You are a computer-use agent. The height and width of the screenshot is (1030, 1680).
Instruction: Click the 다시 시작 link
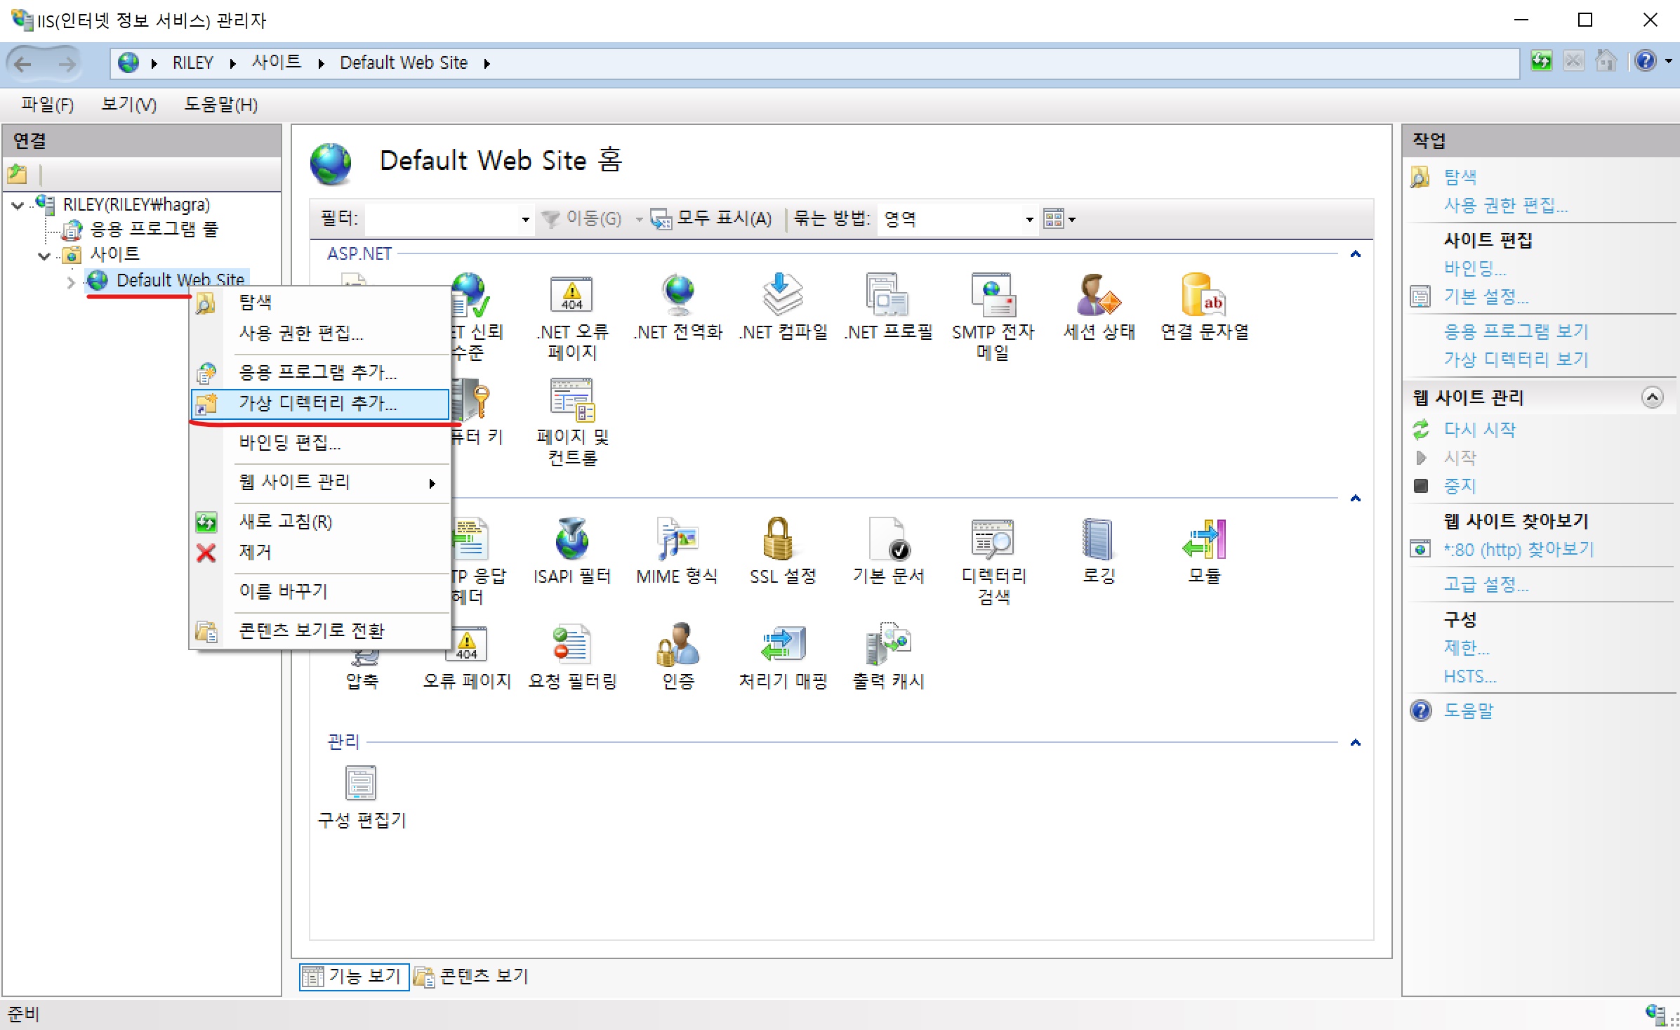(x=1479, y=430)
